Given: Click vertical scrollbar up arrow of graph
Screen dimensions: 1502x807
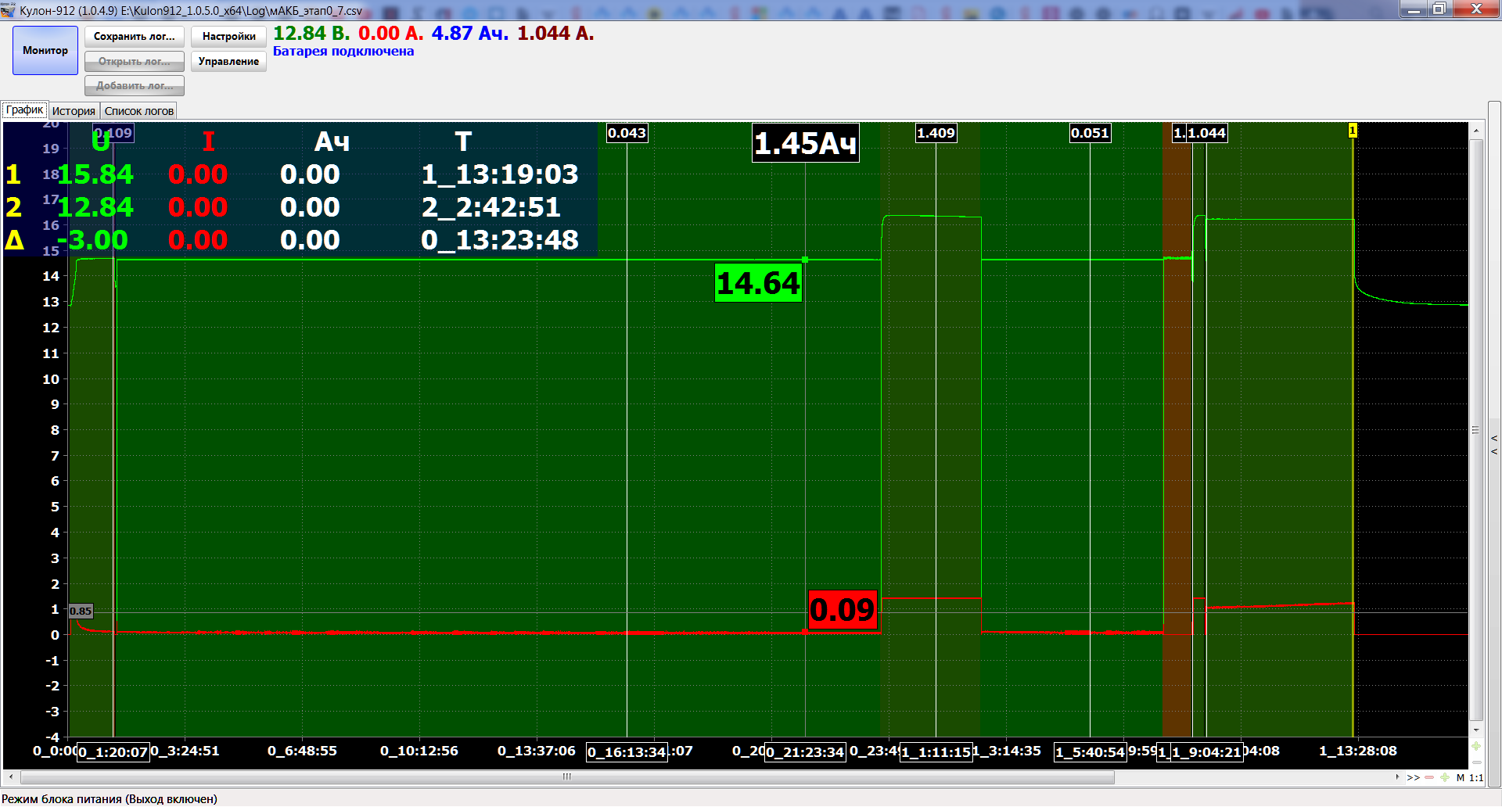Looking at the screenshot, I should pyautogui.click(x=1476, y=131).
